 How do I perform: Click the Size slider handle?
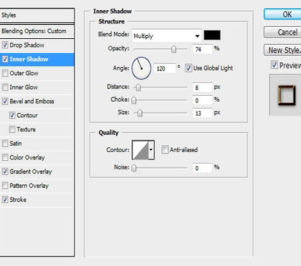pos(140,113)
